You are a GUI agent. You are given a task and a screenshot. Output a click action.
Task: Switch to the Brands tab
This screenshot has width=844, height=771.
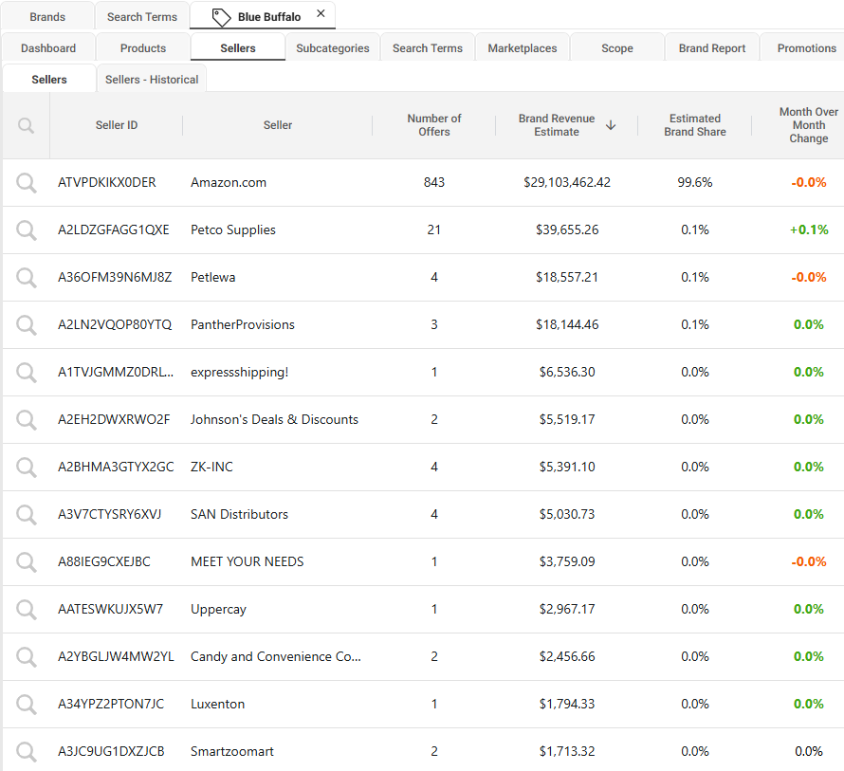pyautogui.click(x=47, y=17)
